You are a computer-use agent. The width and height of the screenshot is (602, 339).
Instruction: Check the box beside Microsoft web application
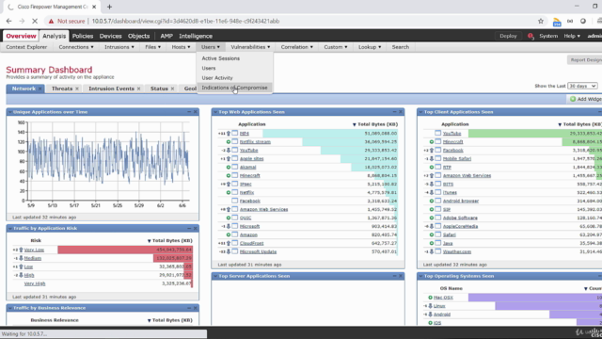point(235,226)
